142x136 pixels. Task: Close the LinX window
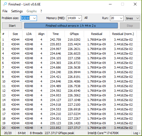pos(135,4)
